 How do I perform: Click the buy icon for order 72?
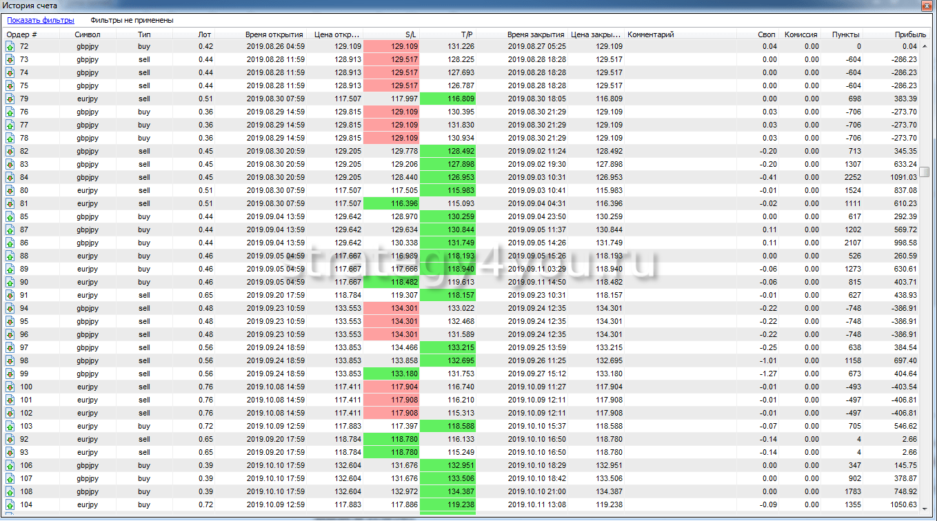[x=10, y=46]
